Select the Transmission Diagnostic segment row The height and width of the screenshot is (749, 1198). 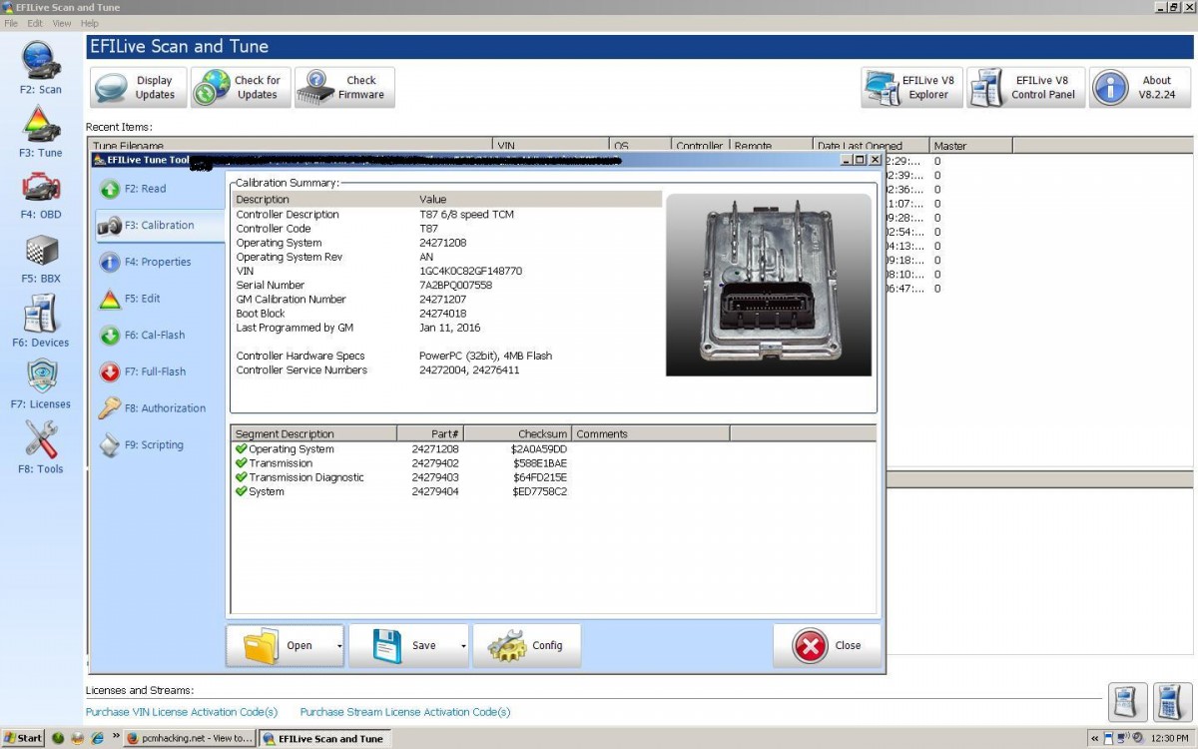553,477
